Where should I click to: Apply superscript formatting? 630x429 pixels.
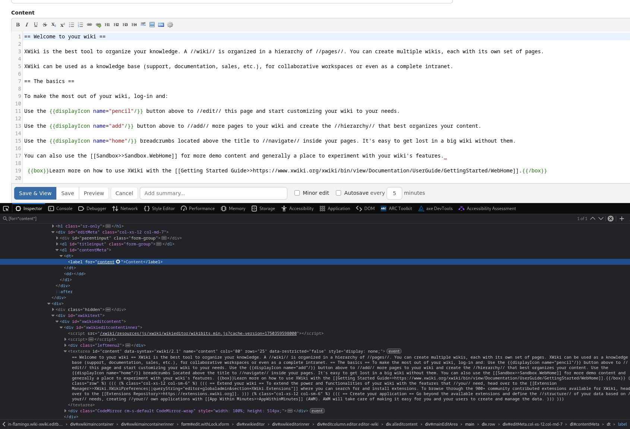pos(63,25)
